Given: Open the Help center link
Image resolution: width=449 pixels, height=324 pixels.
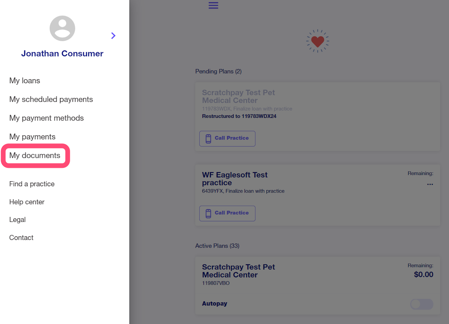Looking at the screenshot, I should pos(27,202).
